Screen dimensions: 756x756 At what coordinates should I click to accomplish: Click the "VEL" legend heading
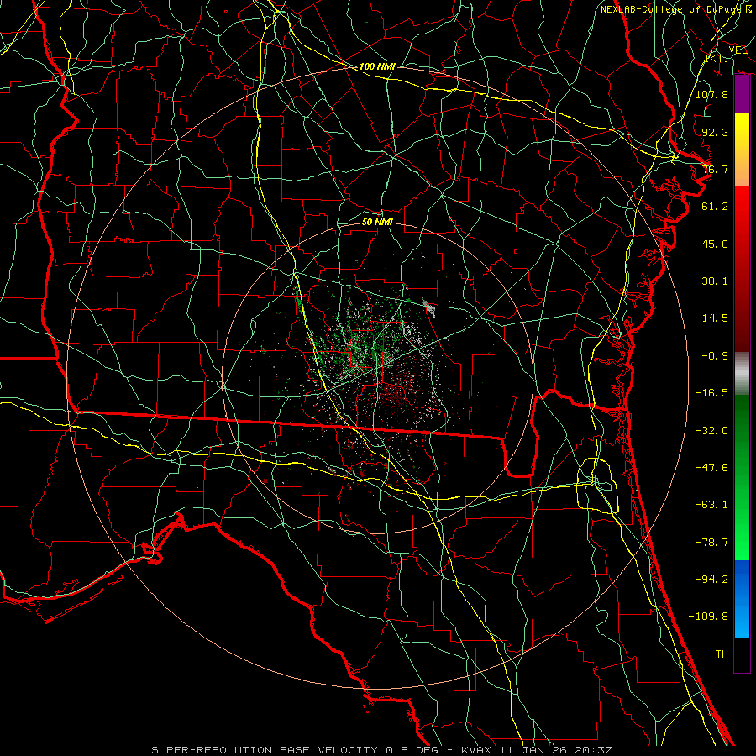pos(738,50)
